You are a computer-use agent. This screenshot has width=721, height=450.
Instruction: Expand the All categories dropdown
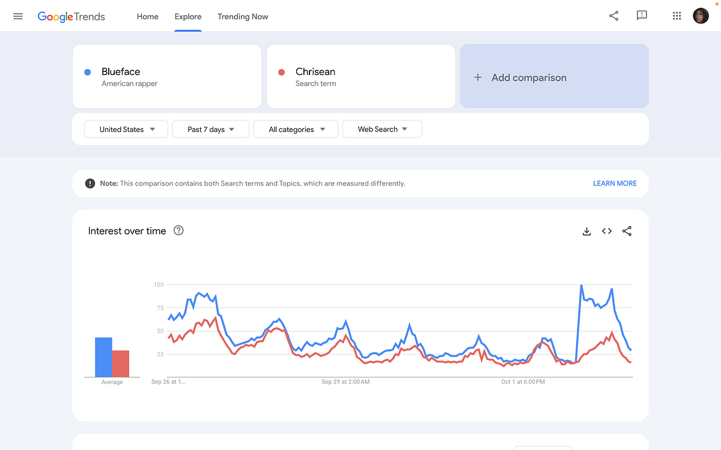pos(297,129)
